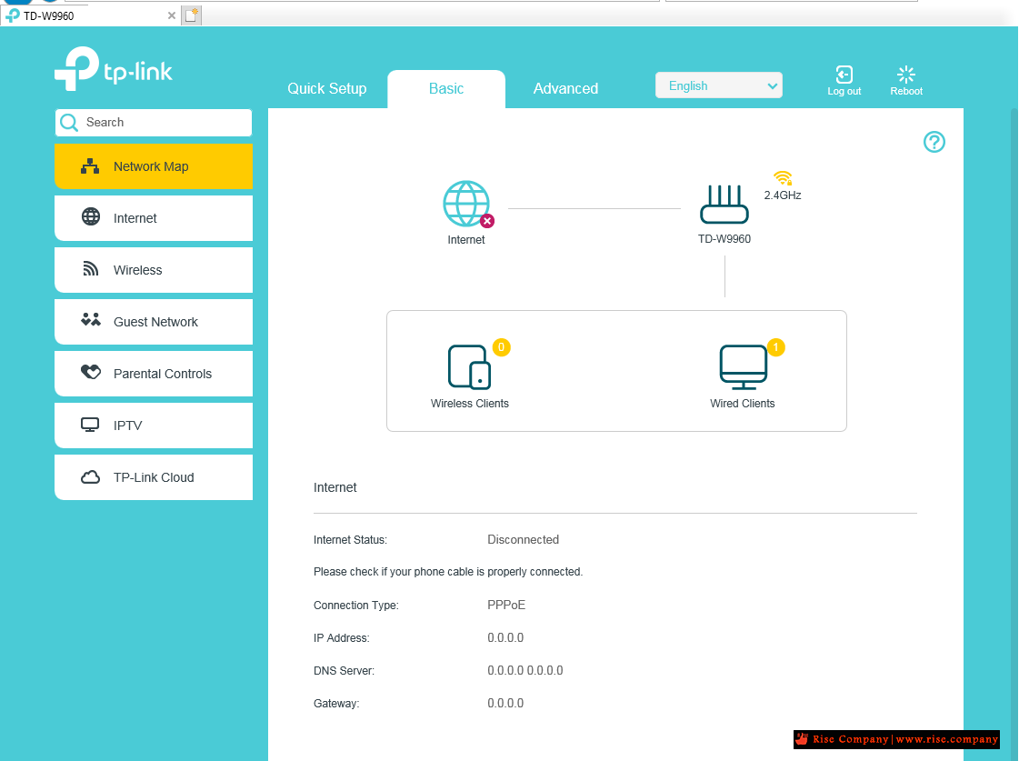
Task: Click the IP Address value 0.0.0.0
Action: (505, 637)
